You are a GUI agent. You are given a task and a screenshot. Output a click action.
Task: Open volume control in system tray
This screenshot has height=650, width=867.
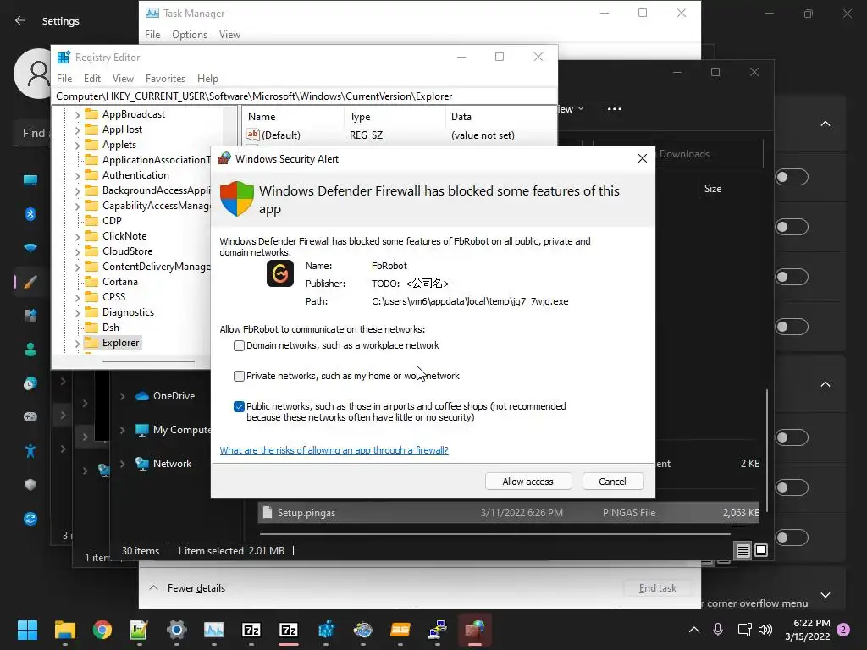click(x=765, y=630)
